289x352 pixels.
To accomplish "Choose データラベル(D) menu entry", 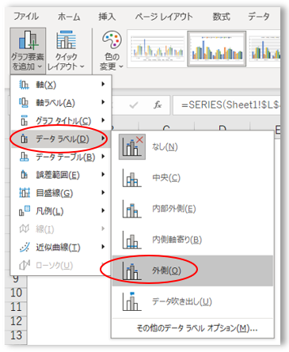I will click(x=61, y=138).
